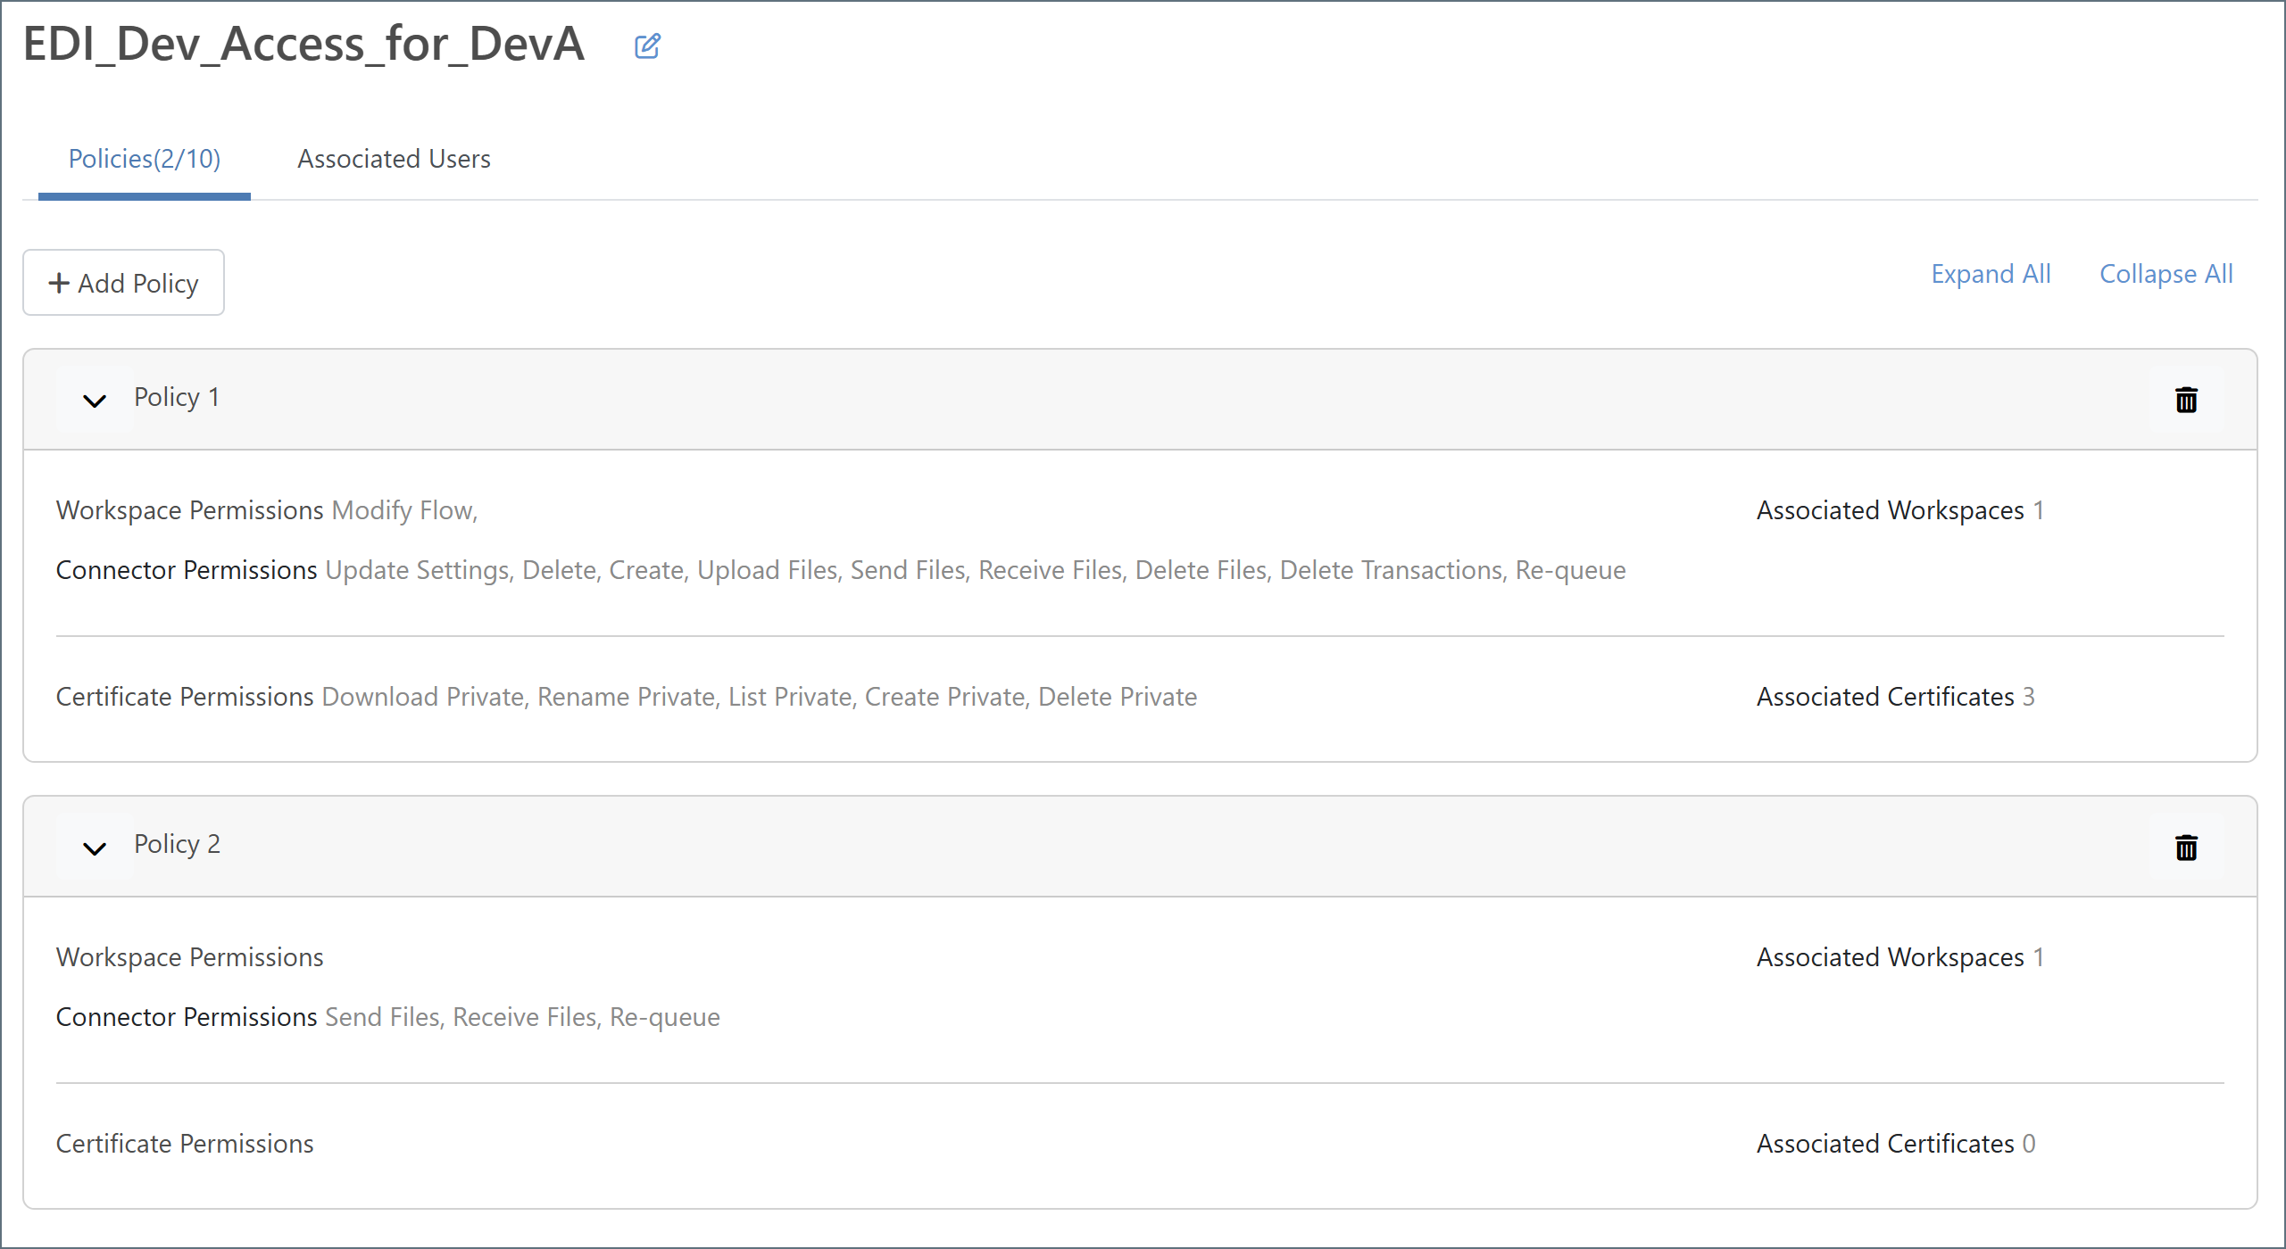Screen dimensions: 2286x1249
Task: Switch to Associated Users tab
Action: tap(394, 159)
